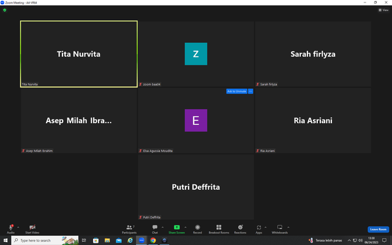Expand the arrow next to Apps
This screenshot has width=392, height=245.
265,227
